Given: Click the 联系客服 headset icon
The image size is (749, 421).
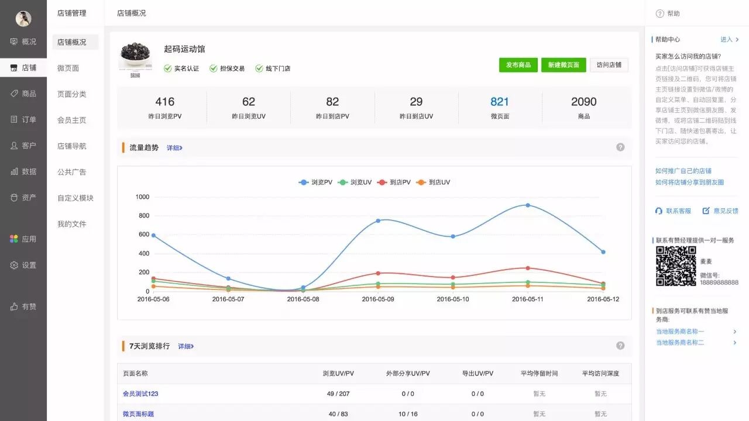Looking at the screenshot, I should (659, 210).
